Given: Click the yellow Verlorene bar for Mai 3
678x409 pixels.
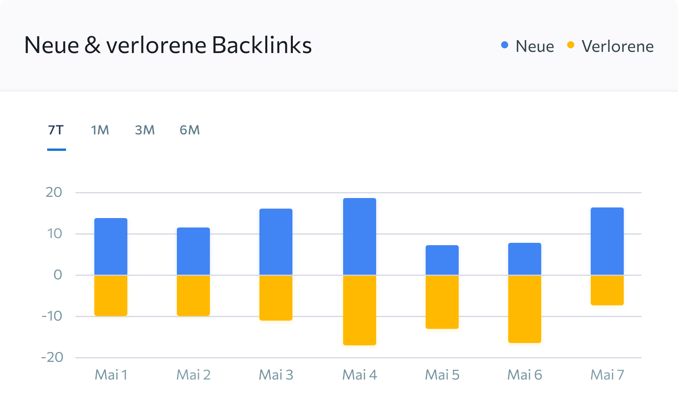Looking at the screenshot, I should (276, 298).
